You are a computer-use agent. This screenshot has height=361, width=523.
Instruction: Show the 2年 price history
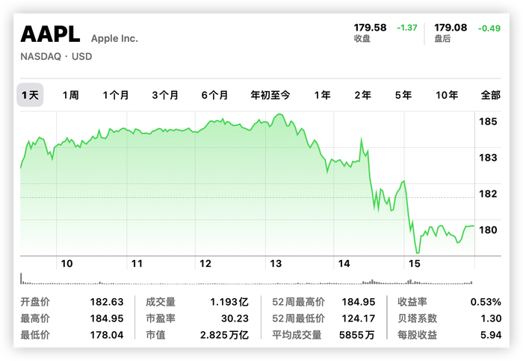362,95
